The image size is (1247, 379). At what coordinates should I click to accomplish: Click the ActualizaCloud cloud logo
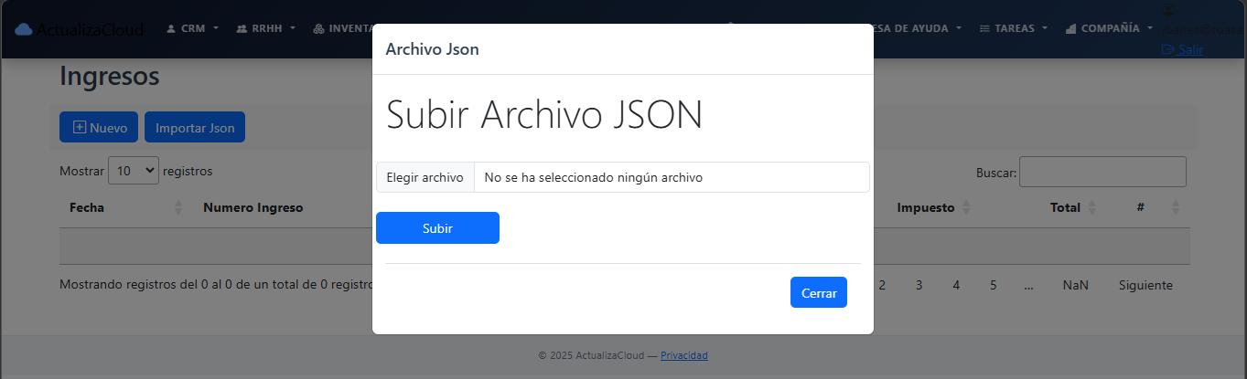[x=24, y=29]
